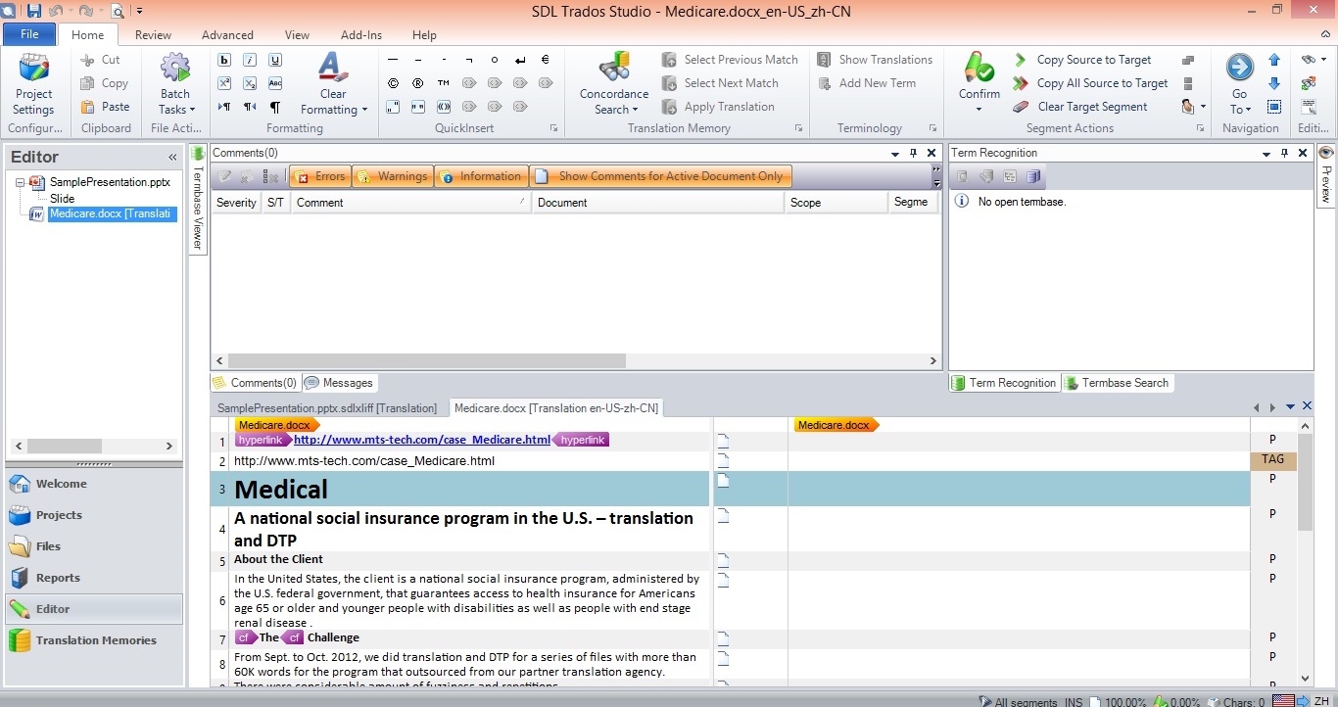Toggle show all formatting paragraph mark
The height and width of the screenshot is (707, 1338).
click(x=275, y=107)
